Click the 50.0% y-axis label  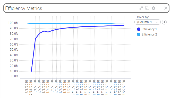point(14,50)
